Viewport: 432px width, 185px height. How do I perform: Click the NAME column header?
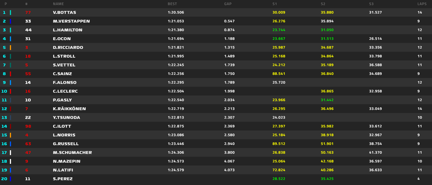coord(58,4)
